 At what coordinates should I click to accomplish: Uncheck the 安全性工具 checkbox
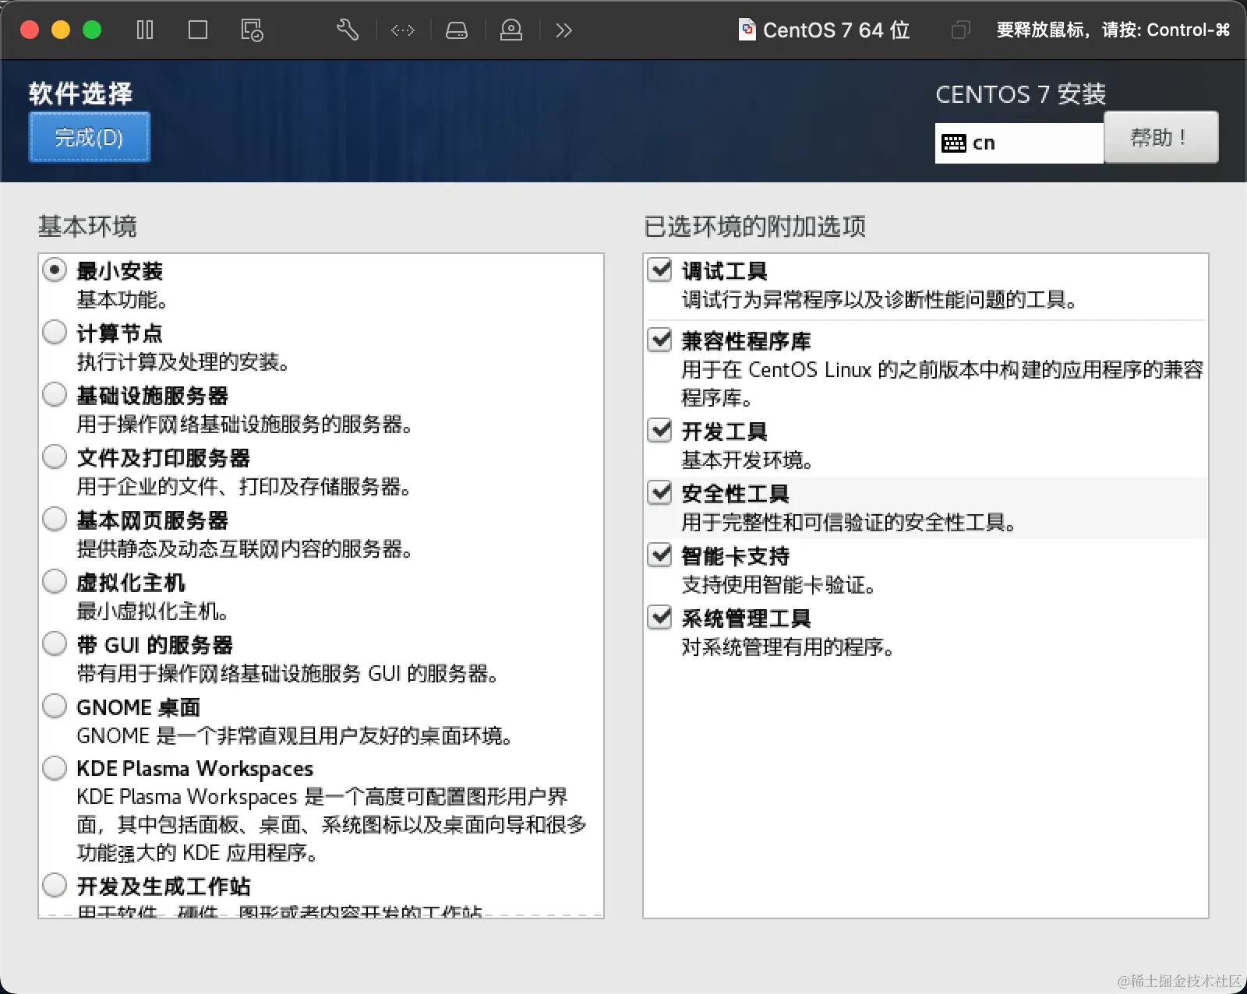point(660,492)
